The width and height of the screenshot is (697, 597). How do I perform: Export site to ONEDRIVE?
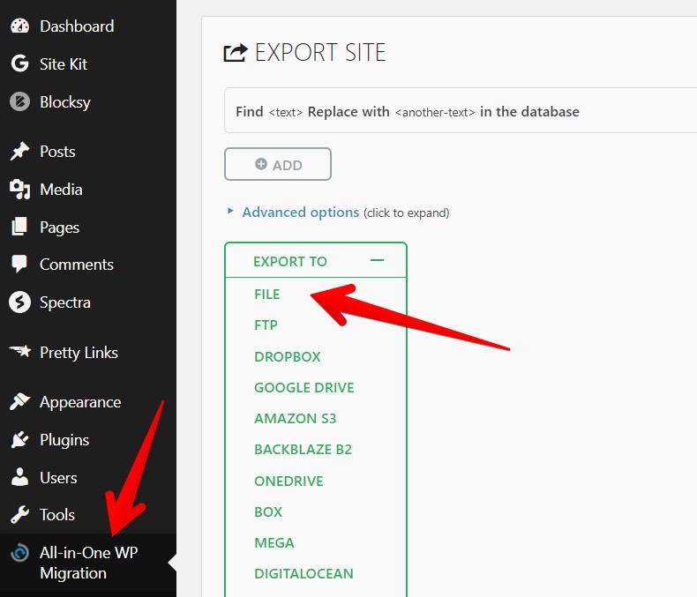[289, 481]
